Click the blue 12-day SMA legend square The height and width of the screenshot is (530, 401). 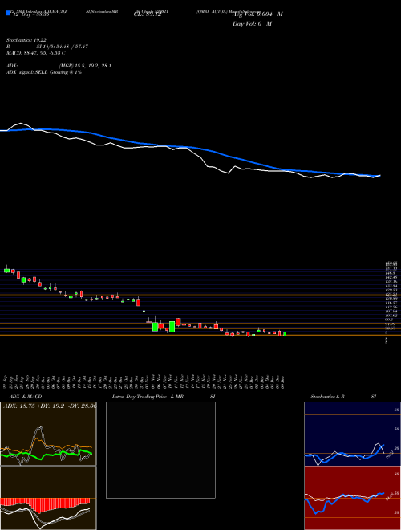click(x=8, y=13)
